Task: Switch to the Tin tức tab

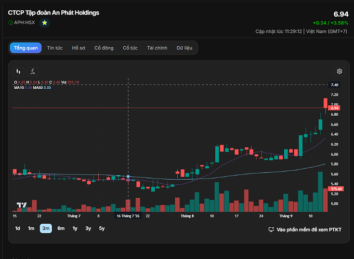Action: point(55,48)
